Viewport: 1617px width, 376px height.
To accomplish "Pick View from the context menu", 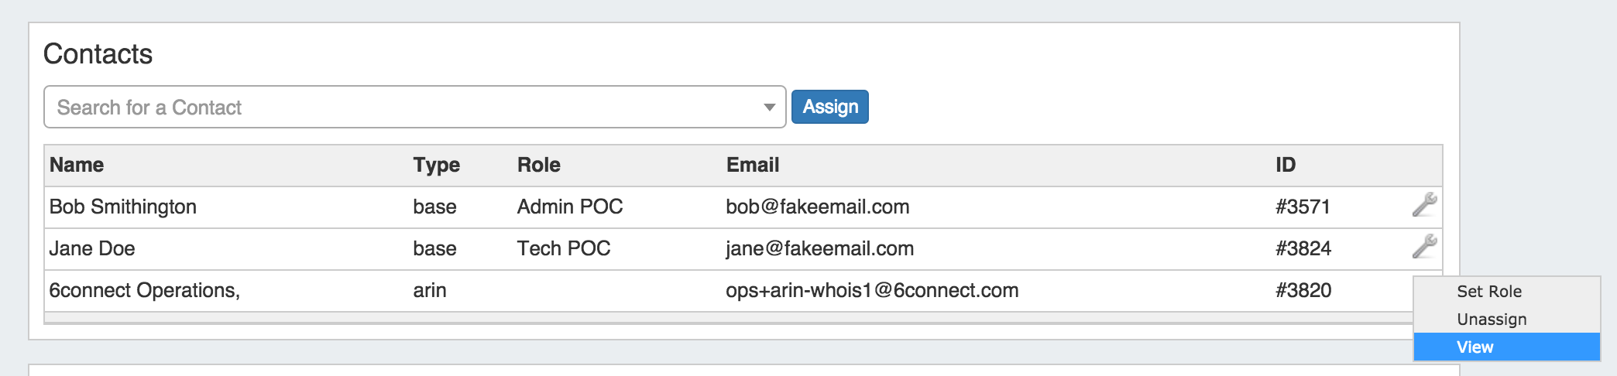I will pos(1475,347).
